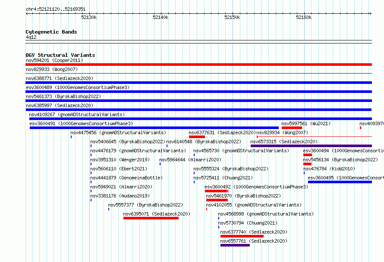Click nsv3381176 (Audano2019) label
This screenshot has height=262, width=384.
click(x=120, y=196)
